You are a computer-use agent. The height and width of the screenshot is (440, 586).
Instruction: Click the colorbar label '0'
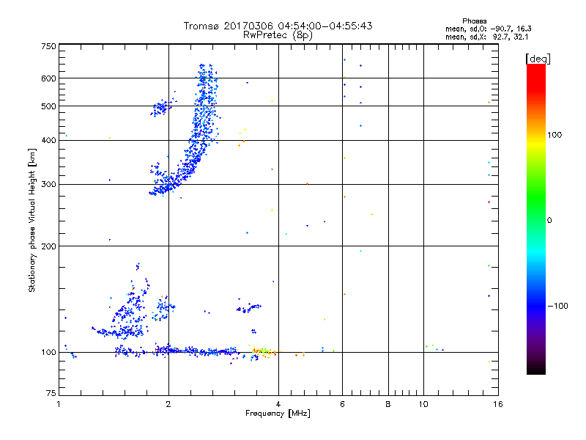[x=549, y=221]
